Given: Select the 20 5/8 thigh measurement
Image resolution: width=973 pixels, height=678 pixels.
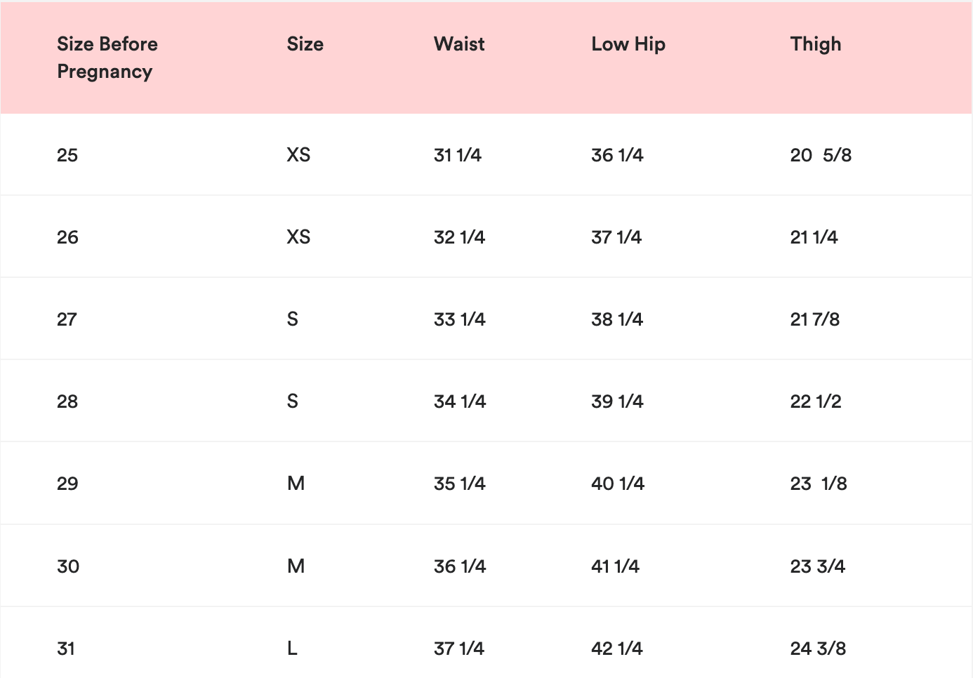Looking at the screenshot, I should click(821, 155).
